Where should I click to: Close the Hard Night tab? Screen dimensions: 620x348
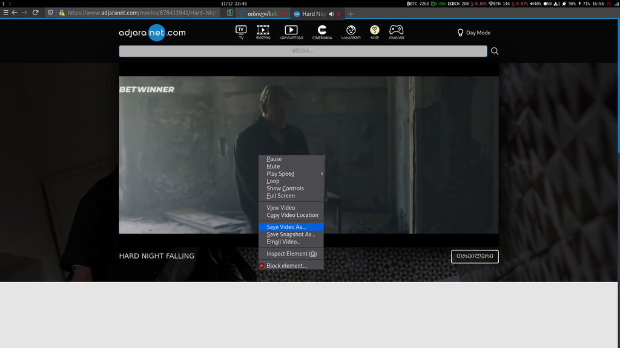click(338, 14)
